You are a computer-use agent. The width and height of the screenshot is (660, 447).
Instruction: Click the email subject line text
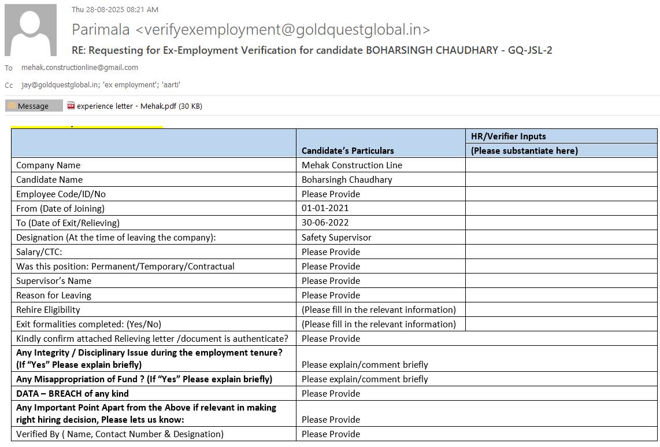point(312,50)
